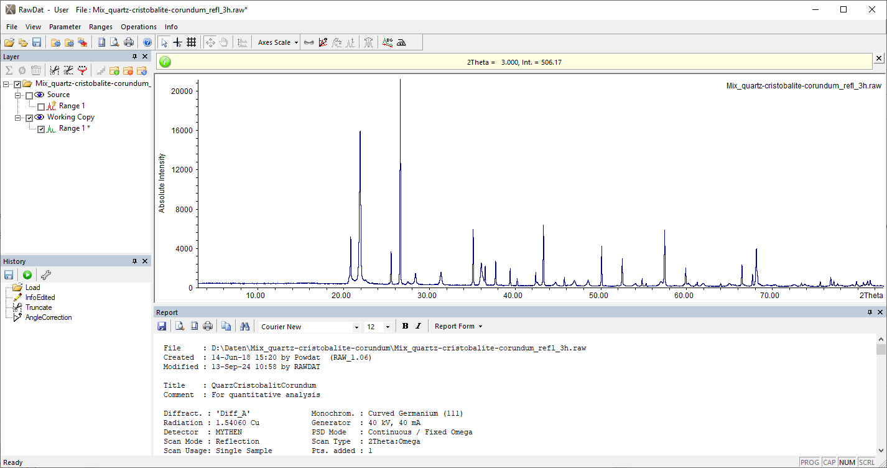The width and height of the screenshot is (887, 468).
Task: Click the blue help question mark icon
Action: point(147,42)
